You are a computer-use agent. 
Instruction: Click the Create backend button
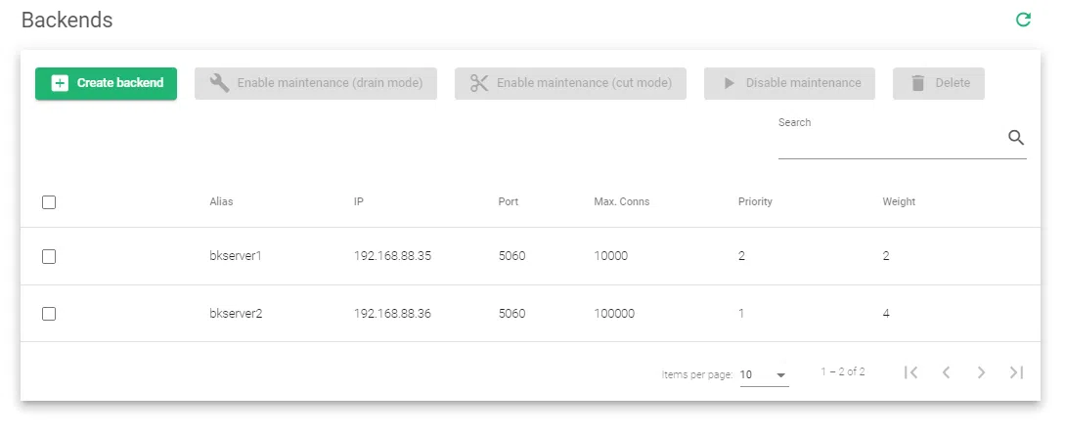point(106,83)
